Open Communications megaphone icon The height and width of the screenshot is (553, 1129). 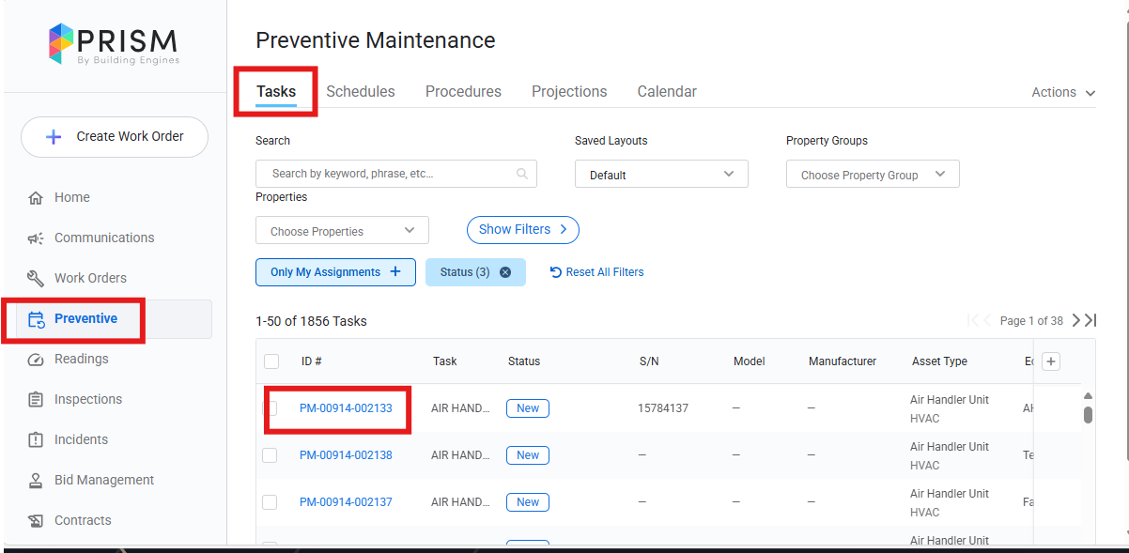36,238
